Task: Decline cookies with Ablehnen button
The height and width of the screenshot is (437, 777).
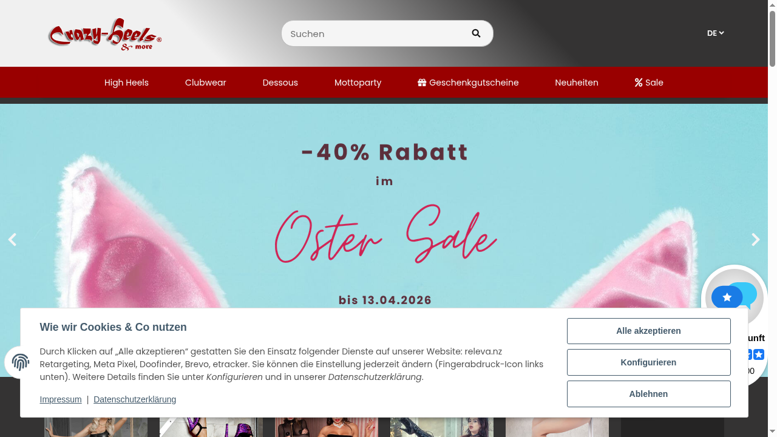Action: [x=648, y=394]
